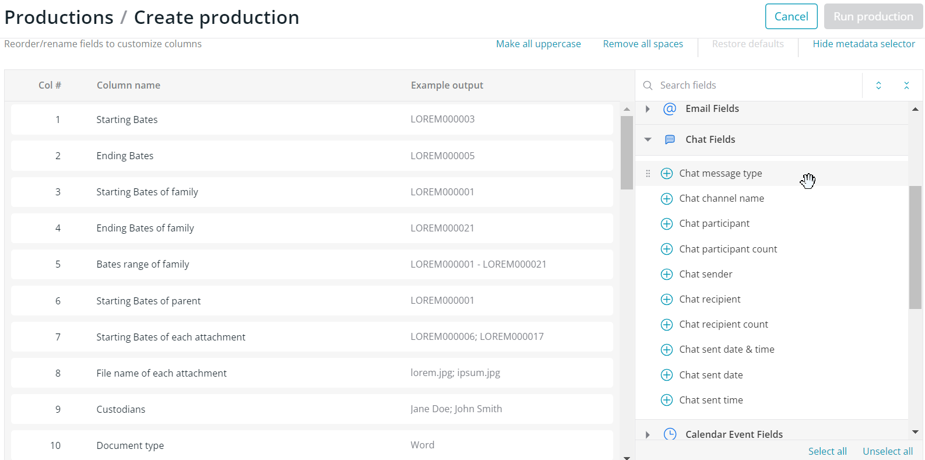Click Select all link
925x460 pixels.
point(827,451)
